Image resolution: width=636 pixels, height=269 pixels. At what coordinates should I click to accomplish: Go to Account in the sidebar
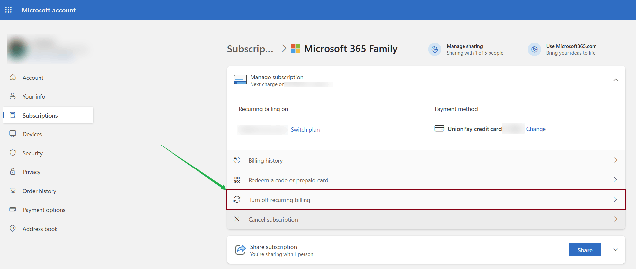point(48,78)
